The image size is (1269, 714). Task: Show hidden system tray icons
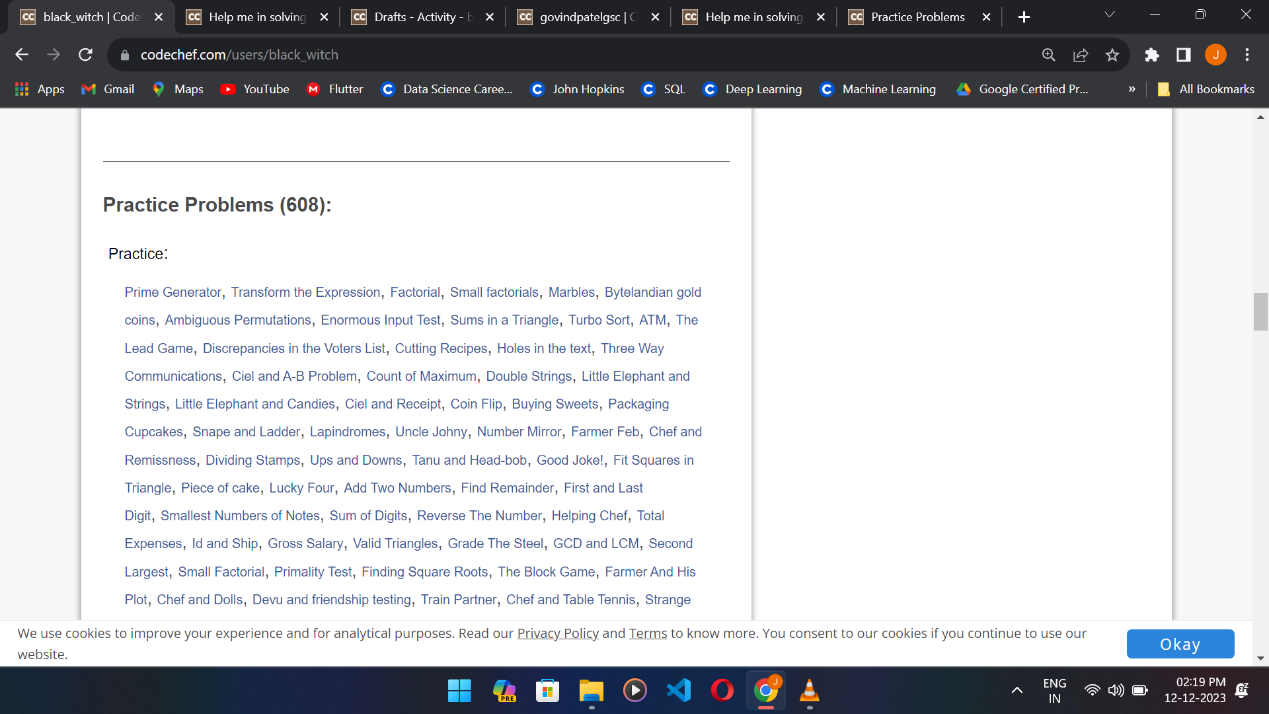(x=1017, y=691)
